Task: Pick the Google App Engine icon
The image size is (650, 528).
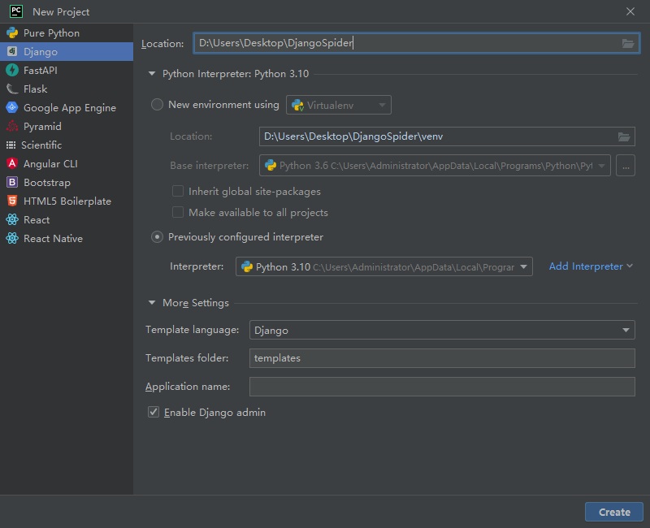Action: coord(12,108)
